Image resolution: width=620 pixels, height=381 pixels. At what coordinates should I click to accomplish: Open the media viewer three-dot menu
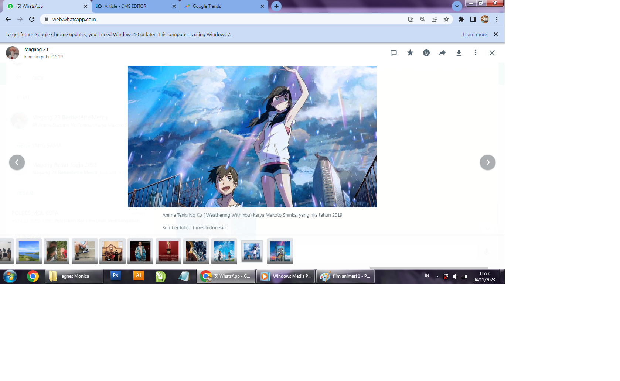(x=476, y=53)
